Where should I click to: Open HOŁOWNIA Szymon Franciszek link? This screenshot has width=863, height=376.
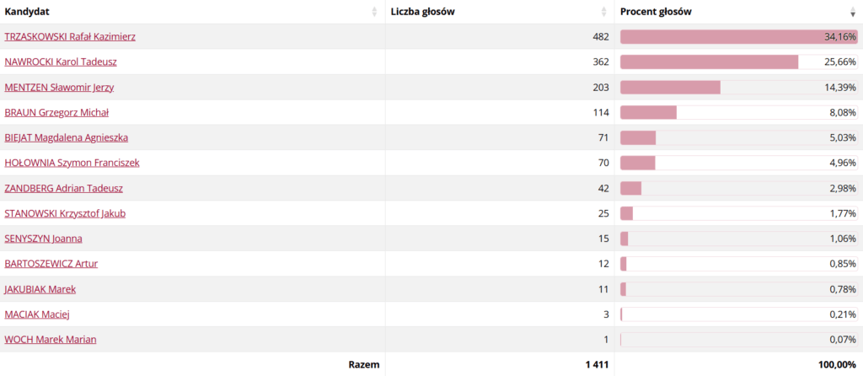tap(72, 163)
